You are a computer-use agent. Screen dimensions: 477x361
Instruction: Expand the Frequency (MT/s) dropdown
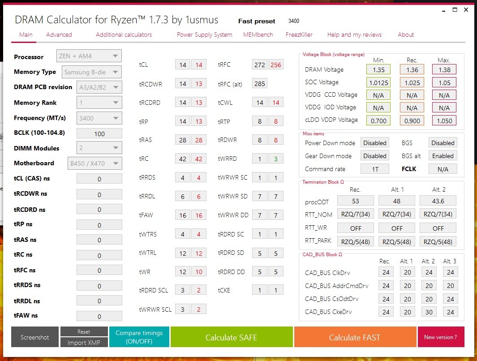coord(99,118)
